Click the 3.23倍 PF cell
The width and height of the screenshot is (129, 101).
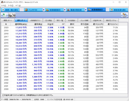(61, 83)
